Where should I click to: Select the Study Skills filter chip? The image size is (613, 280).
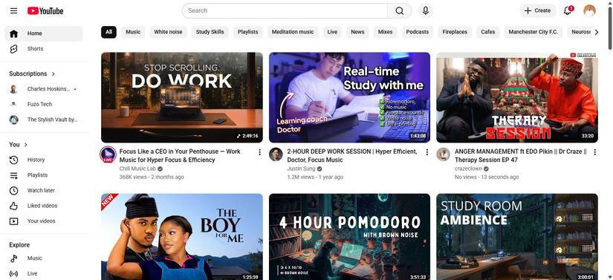210,32
